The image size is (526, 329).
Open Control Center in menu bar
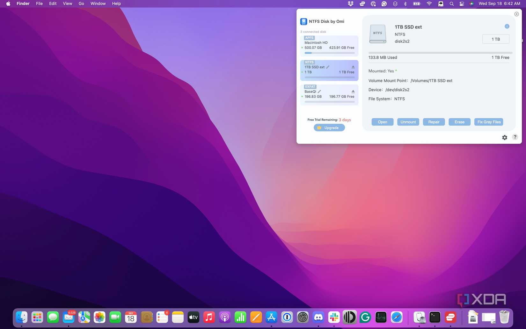[x=462, y=4]
